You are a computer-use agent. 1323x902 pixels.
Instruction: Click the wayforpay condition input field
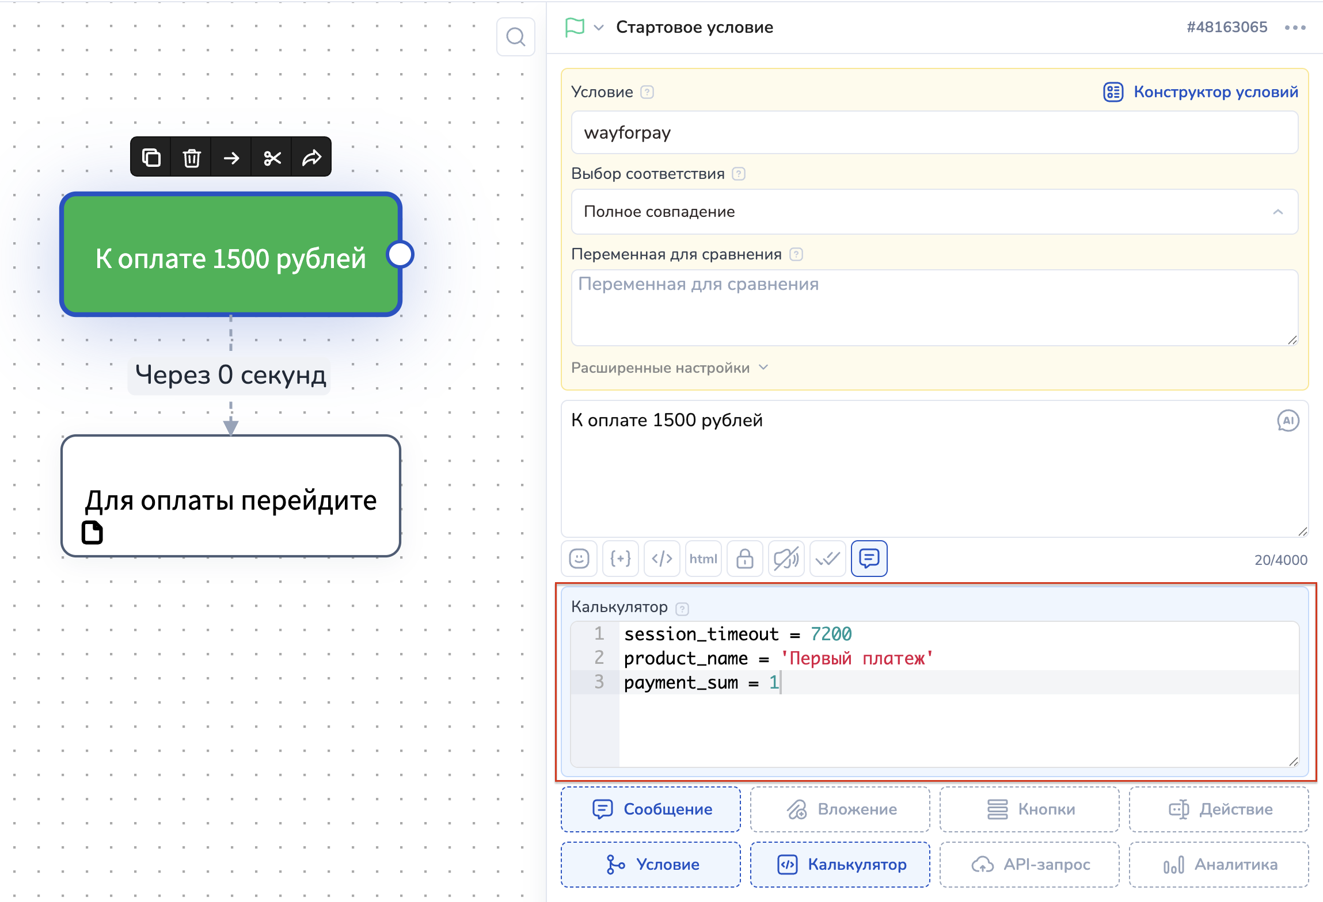point(934,133)
